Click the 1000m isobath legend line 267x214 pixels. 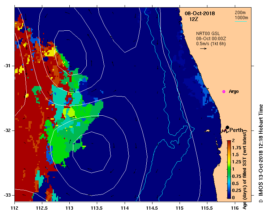(x=241, y=22)
